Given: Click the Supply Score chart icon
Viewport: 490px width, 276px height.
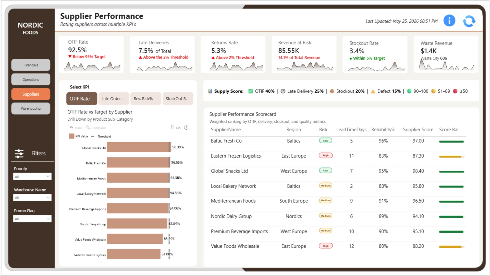Looking at the screenshot, I should (x=210, y=91).
